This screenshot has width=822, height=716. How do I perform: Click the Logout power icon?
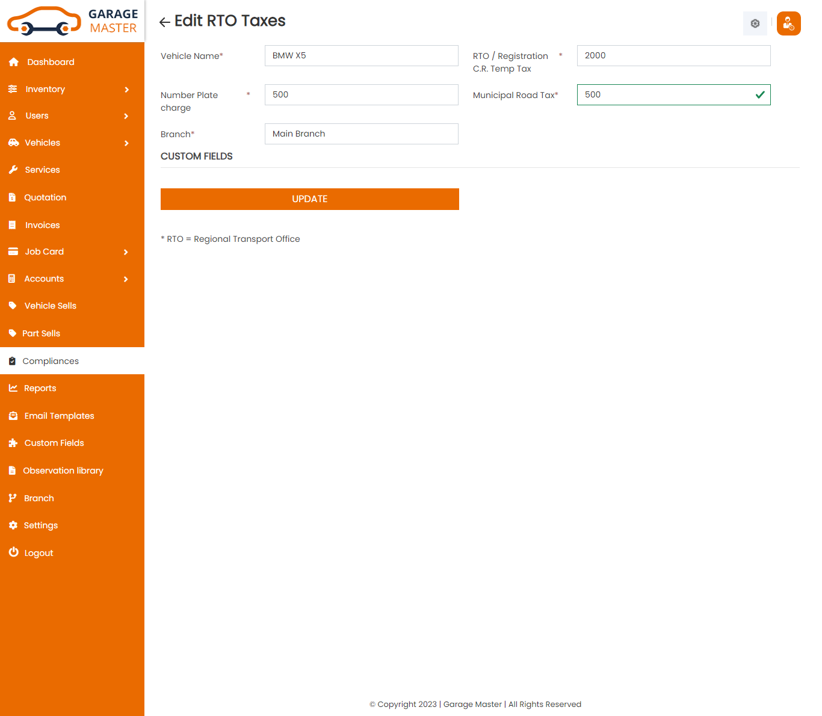13,552
